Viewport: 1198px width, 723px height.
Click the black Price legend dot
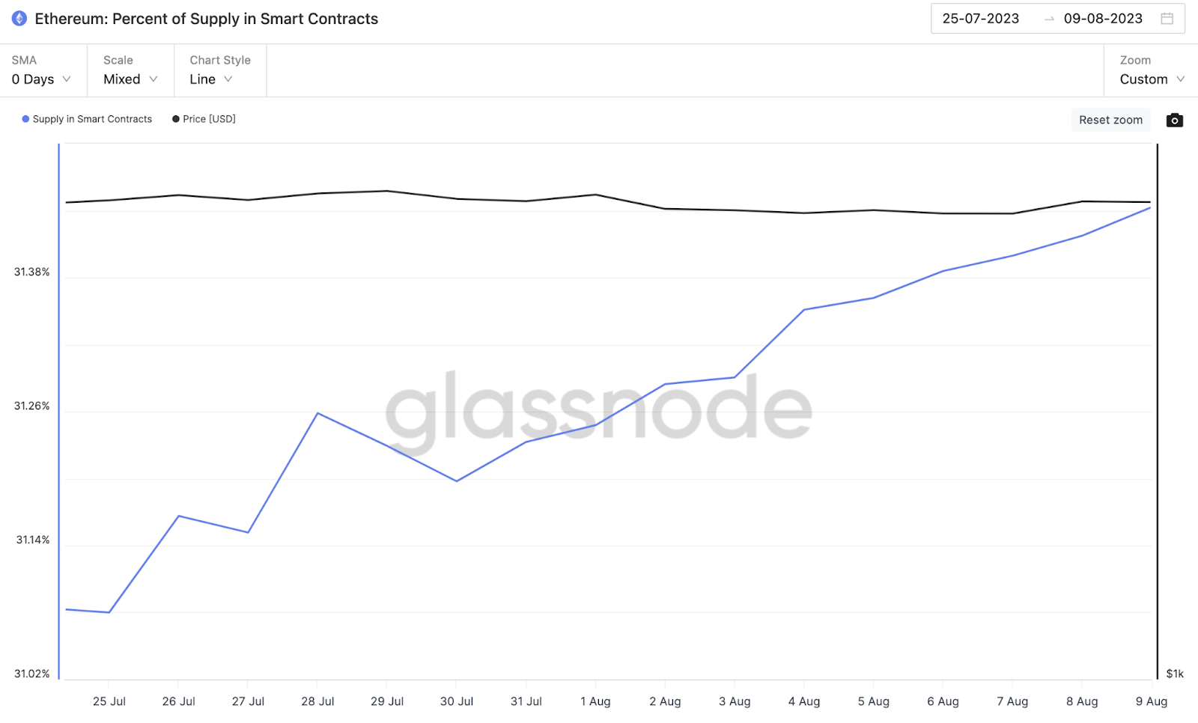(176, 119)
